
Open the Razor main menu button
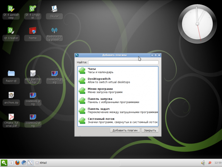coord(4,163)
